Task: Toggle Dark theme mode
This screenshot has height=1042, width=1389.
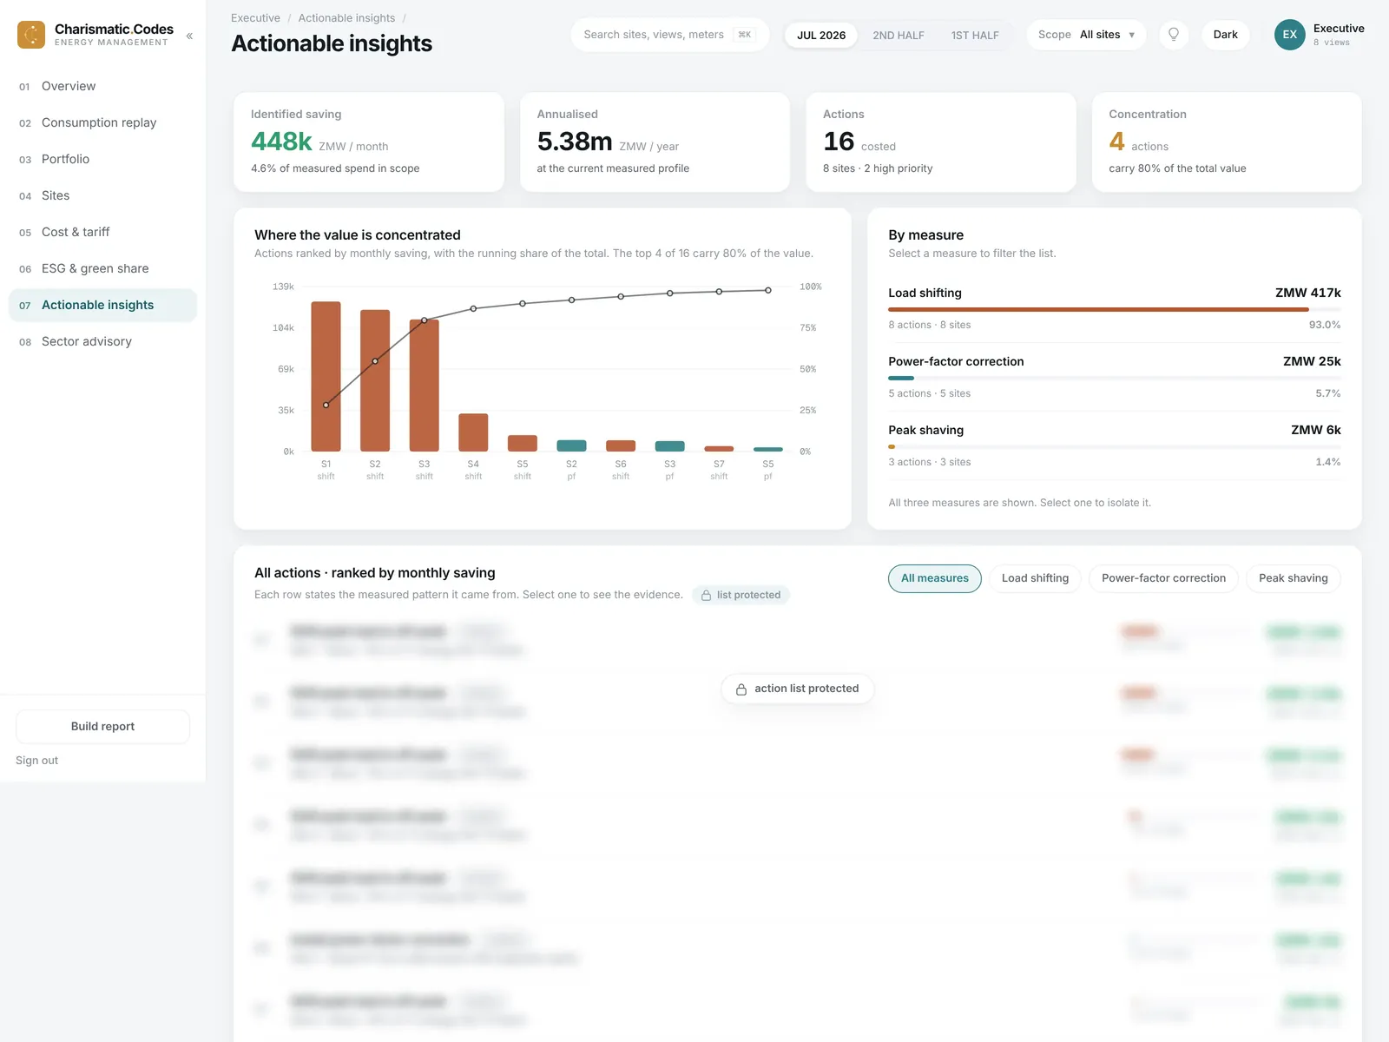Action: (x=1225, y=35)
